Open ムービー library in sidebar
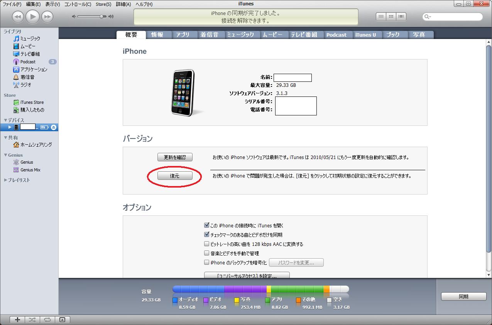The height and width of the screenshot is (325, 492). [24, 46]
